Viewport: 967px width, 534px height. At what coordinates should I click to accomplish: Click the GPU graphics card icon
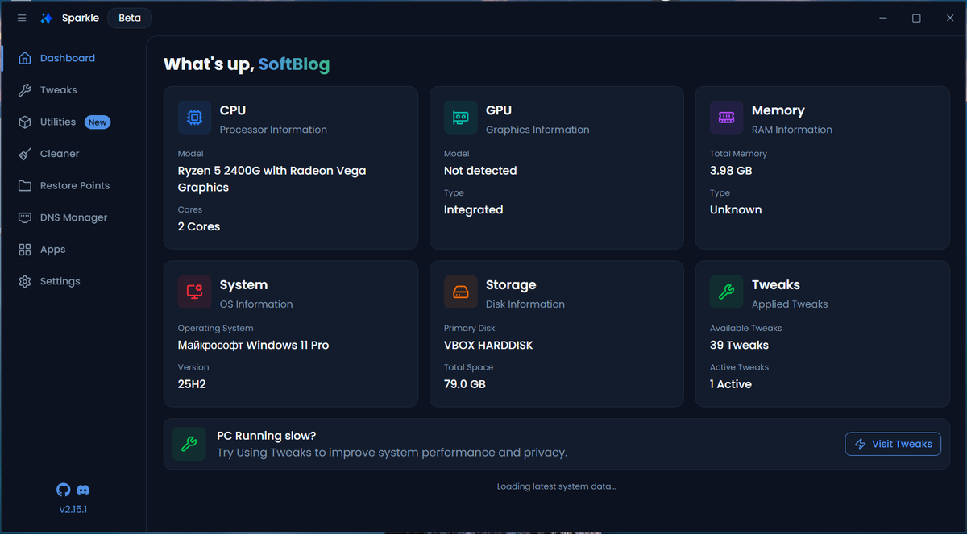pos(460,118)
